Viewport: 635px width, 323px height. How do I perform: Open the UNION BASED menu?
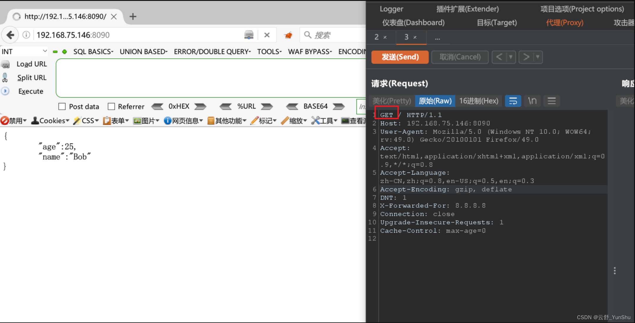(x=143, y=52)
